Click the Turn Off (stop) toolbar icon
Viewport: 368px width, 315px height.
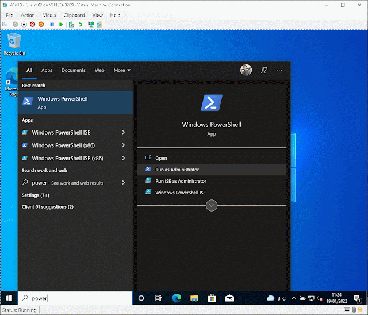24,24
